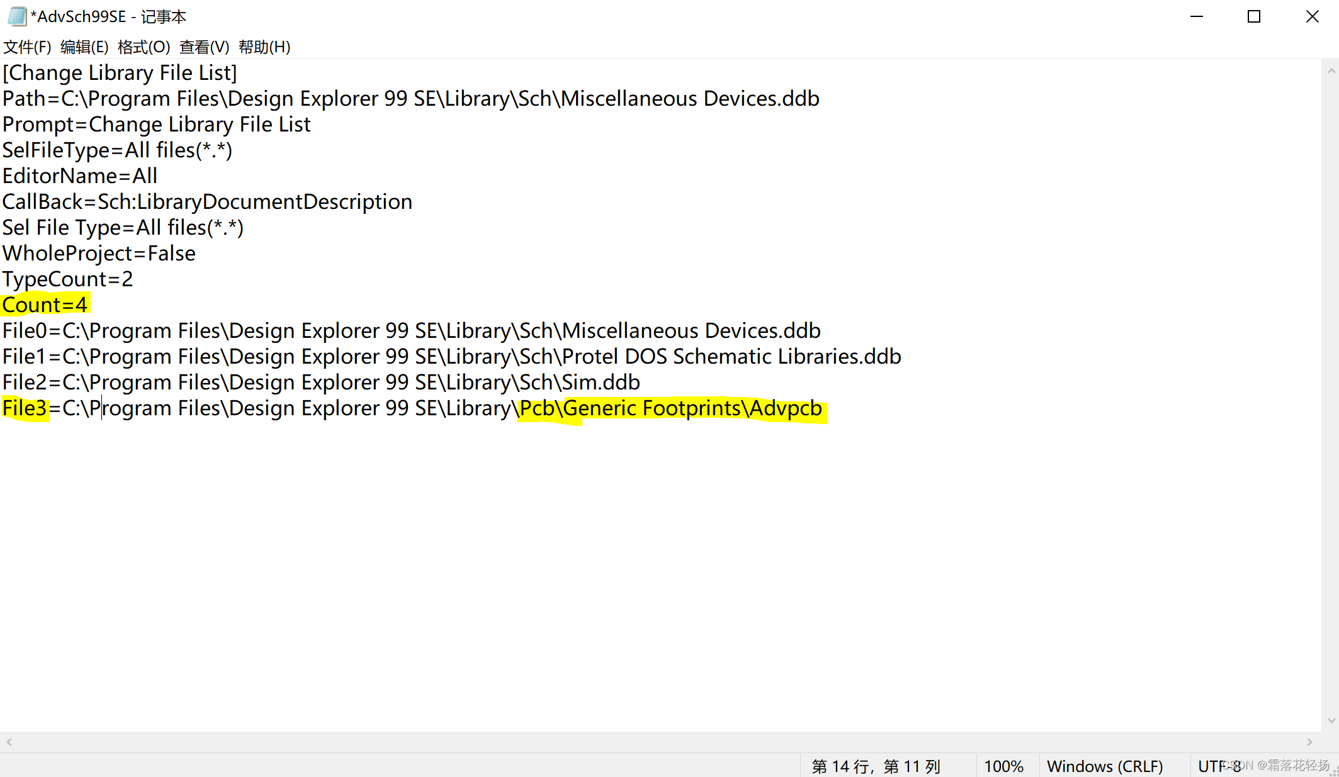Screen dimensions: 1339x777
Task: Open the 格式(O) menu
Action: click(x=144, y=47)
